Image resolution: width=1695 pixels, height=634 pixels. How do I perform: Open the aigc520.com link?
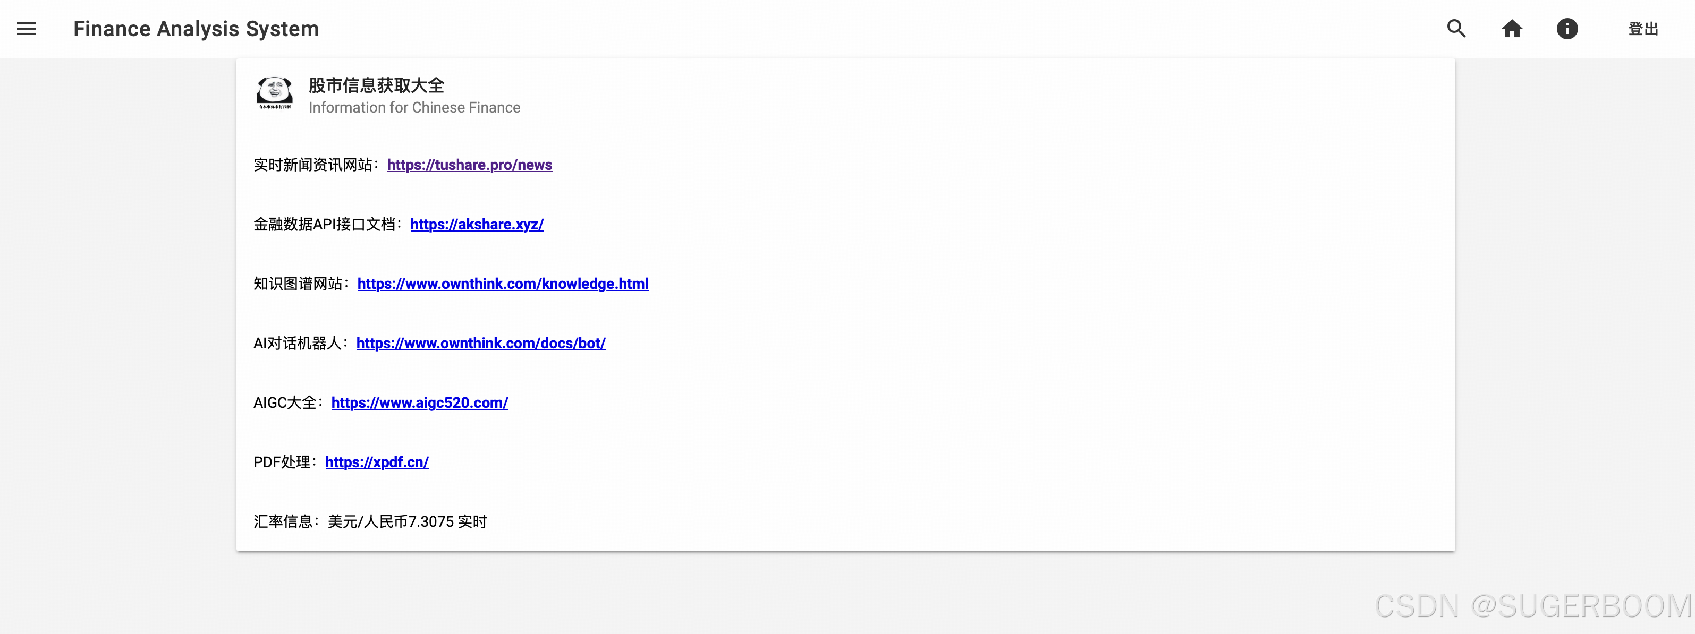(x=419, y=402)
